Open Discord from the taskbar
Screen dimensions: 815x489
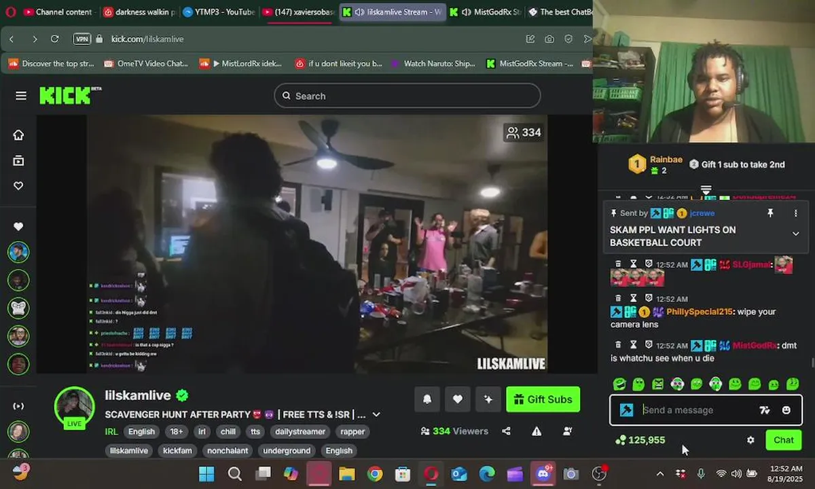(543, 474)
